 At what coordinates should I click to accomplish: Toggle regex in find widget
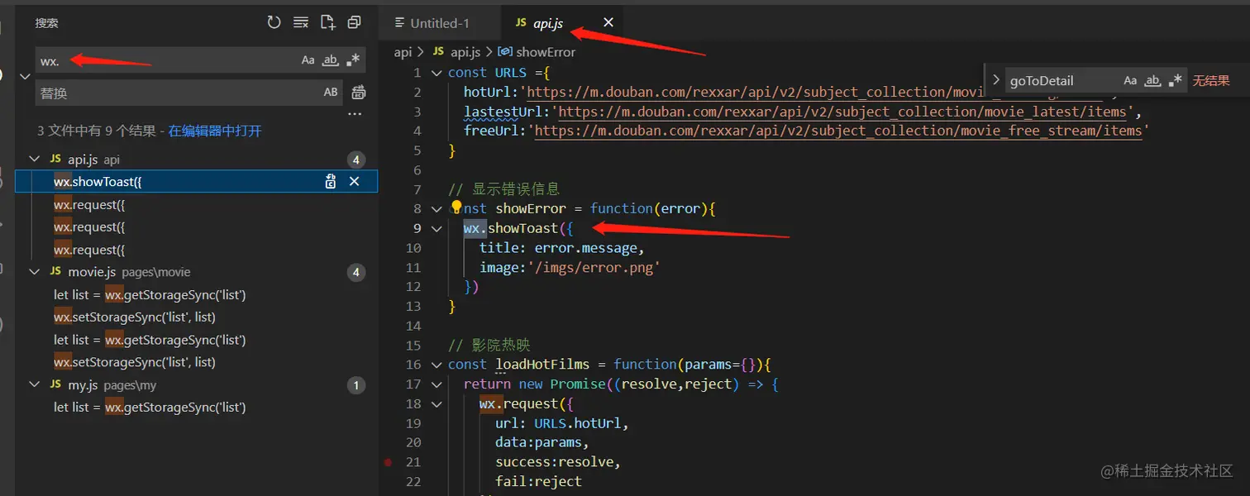(x=1176, y=80)
